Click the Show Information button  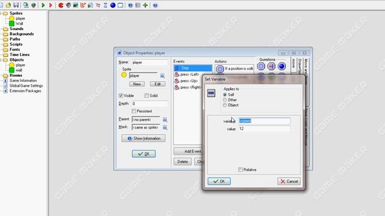(143, 139)
